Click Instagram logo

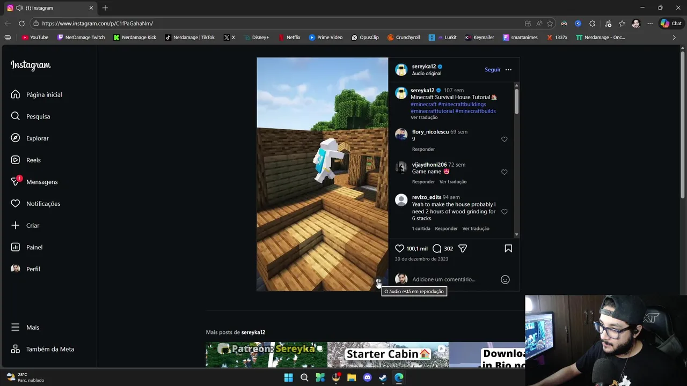tap(31, 65)
